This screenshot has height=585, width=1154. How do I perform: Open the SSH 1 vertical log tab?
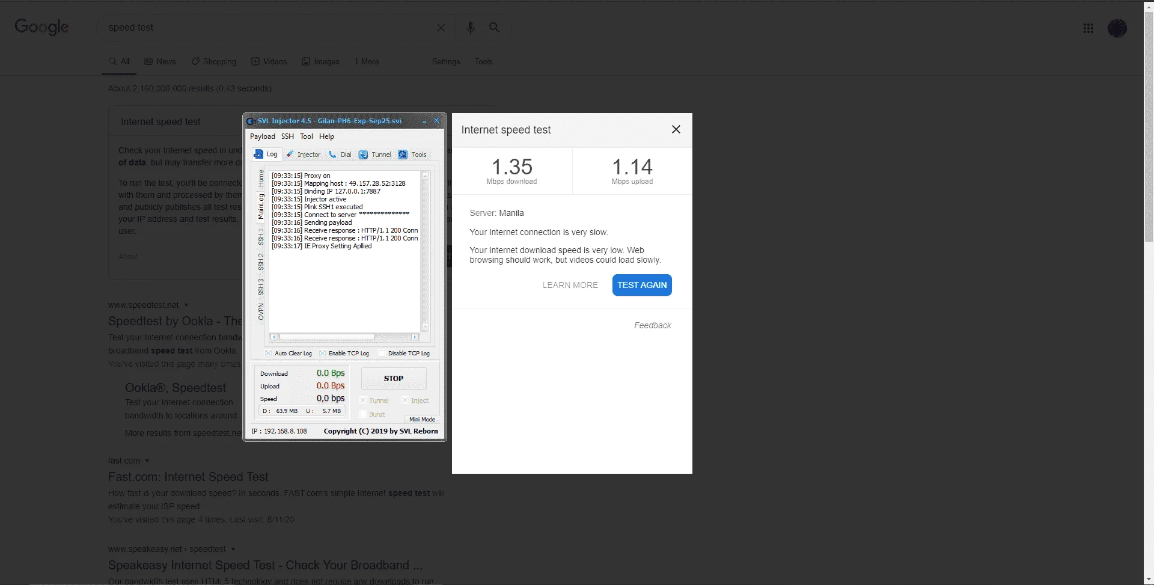coord(261,236)
